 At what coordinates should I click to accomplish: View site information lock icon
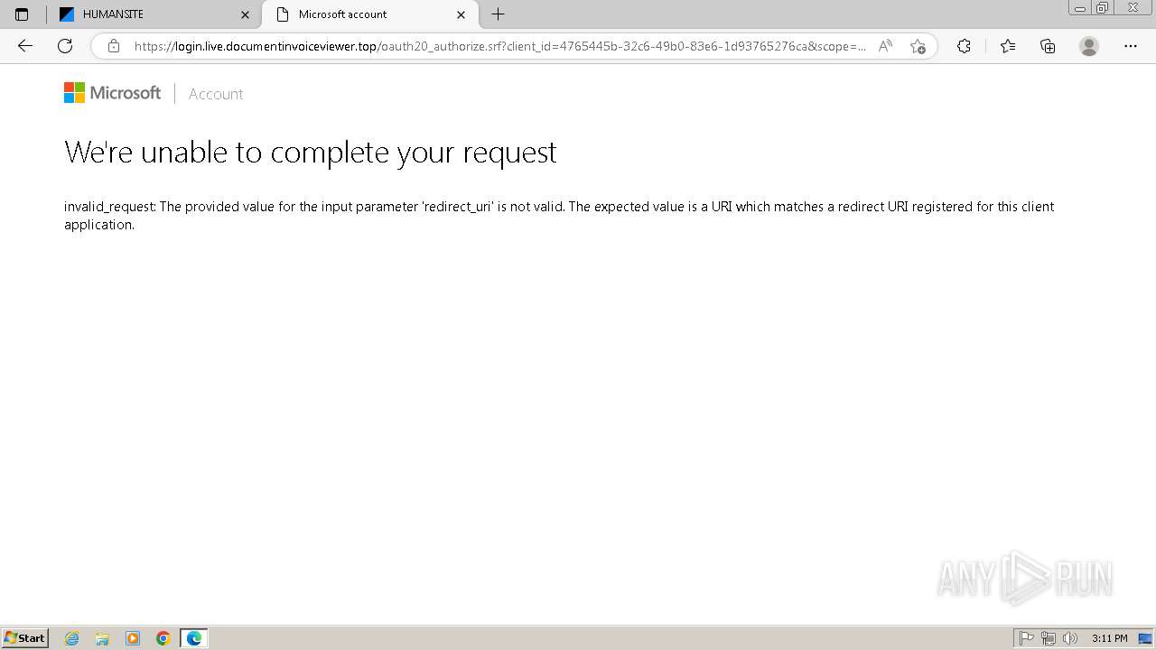(114, 46)
